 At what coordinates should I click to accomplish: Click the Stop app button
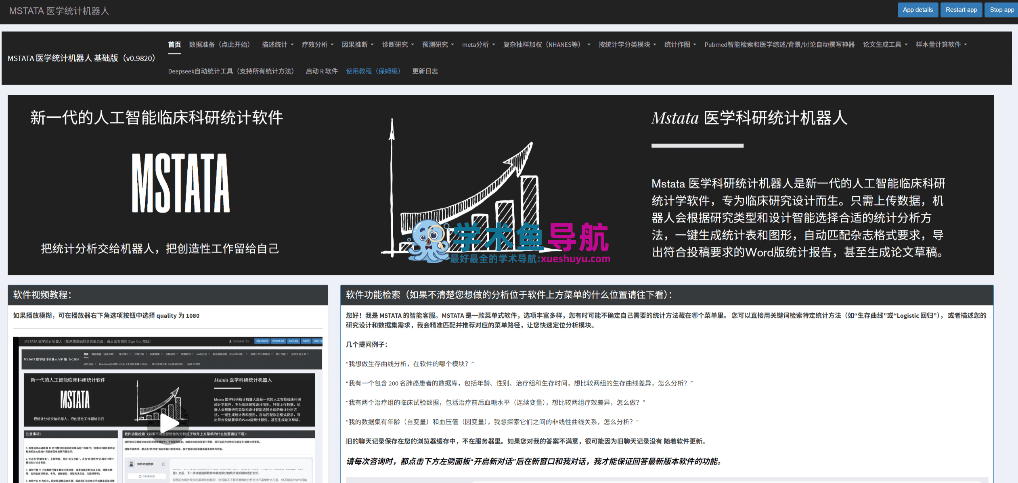click(x=1001, y=10)
